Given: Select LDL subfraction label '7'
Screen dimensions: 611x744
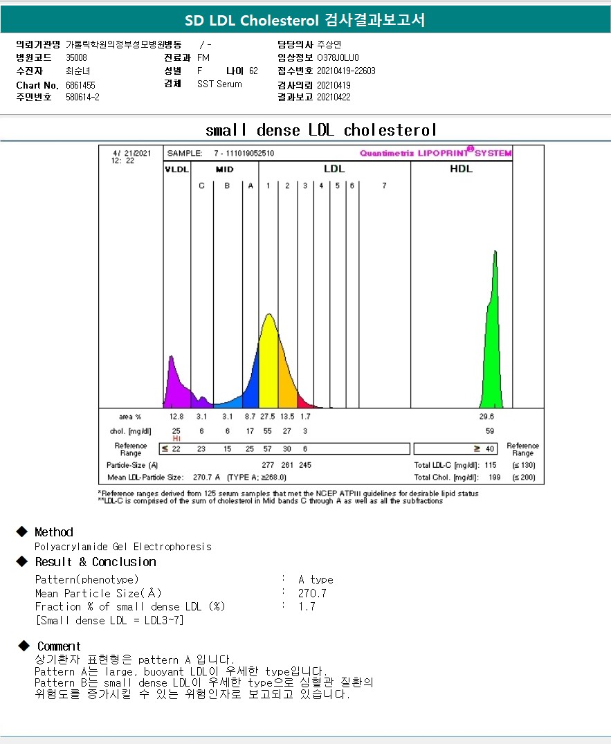Looking at the screenshot, I should tap(384, 186).
